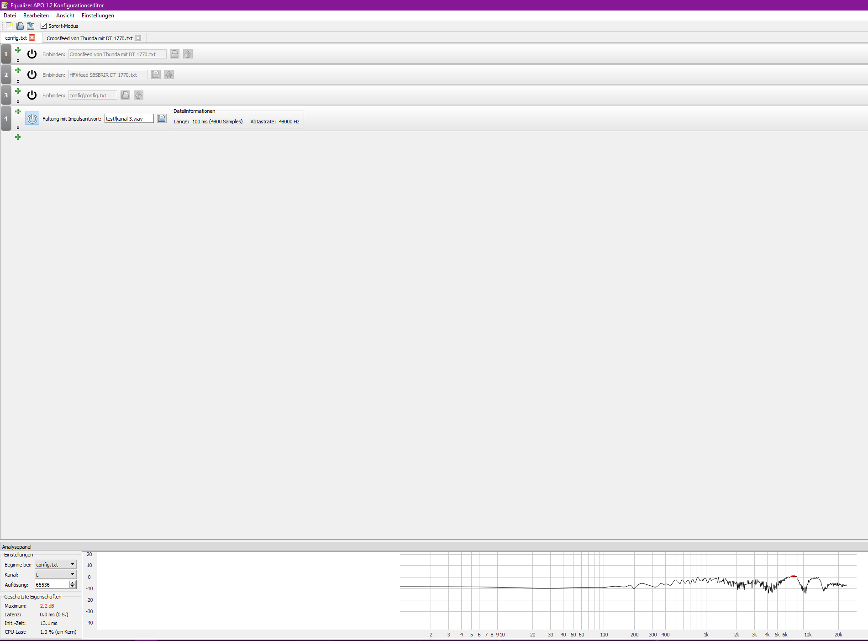The width and height of the screenshot is (868, 641).
Task: Click the save file toolbar icon
Action: [x=20, y=26]
